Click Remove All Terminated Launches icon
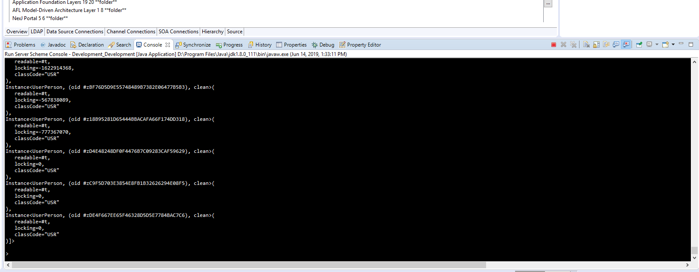Screen dimensions: 699x272 [573, 44]
